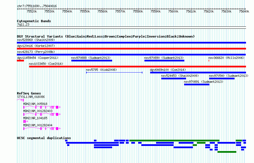Click the nsv428173 (Perry2008b) blue bar
This screenshot has width=254, height=163.
[131, 55]
